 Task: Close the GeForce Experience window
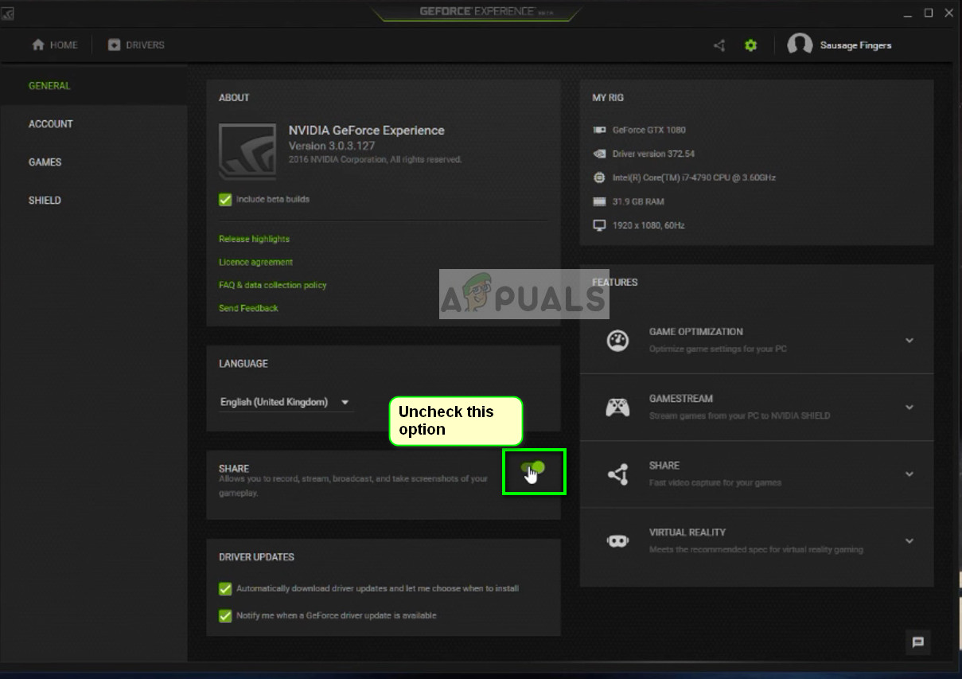tap(948, 14)
